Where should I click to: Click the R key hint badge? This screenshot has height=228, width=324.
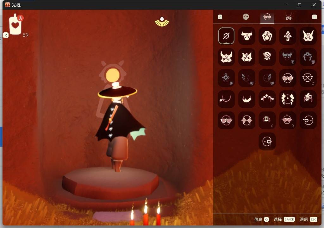6,35
